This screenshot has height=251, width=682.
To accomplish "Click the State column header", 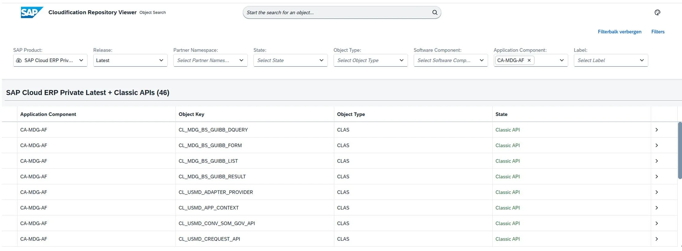I will pos(501,114).
